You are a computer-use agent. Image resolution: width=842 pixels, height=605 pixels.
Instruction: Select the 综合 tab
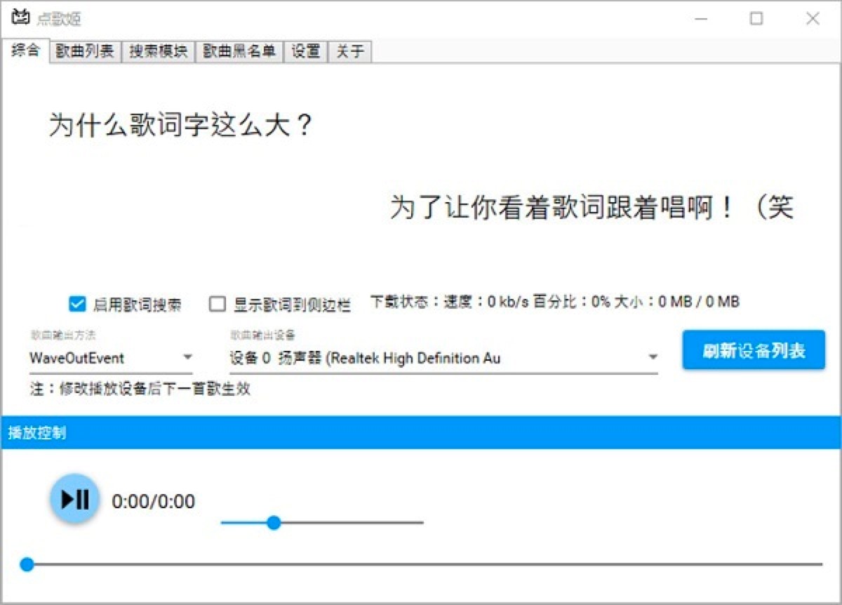(25, 51)
